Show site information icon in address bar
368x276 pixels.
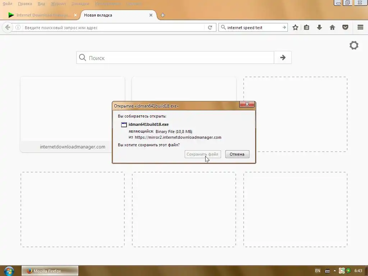coord(18,27)
